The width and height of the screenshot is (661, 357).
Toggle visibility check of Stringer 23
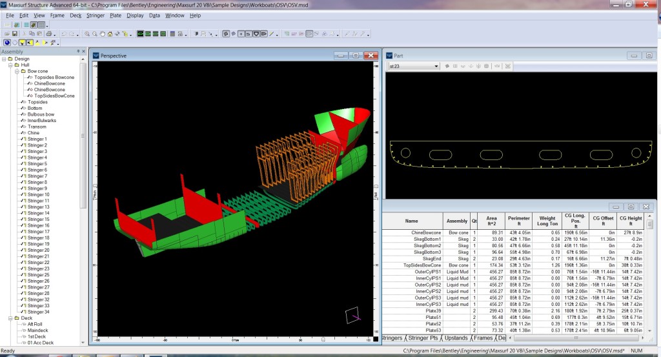tap(23, 269)
